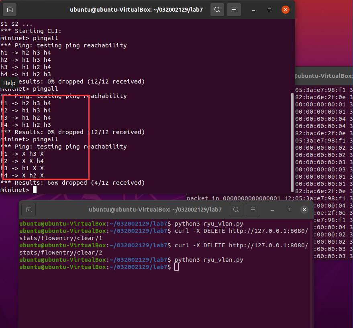Click the 's1 s2 ...' line
The width and height of the screenshot is (353, 328).
pyautogui.click(x=16, y=24)
